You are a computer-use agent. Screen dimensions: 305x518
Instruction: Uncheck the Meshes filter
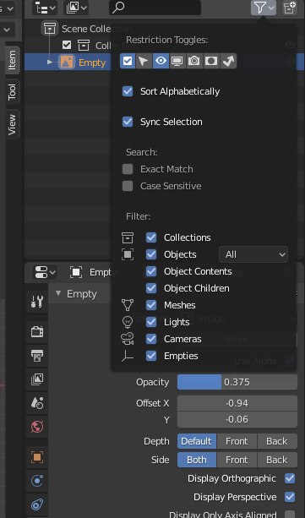(151, 305)
